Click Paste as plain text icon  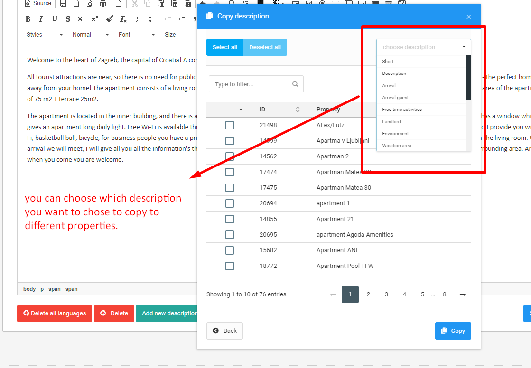(x=175, y=3)
